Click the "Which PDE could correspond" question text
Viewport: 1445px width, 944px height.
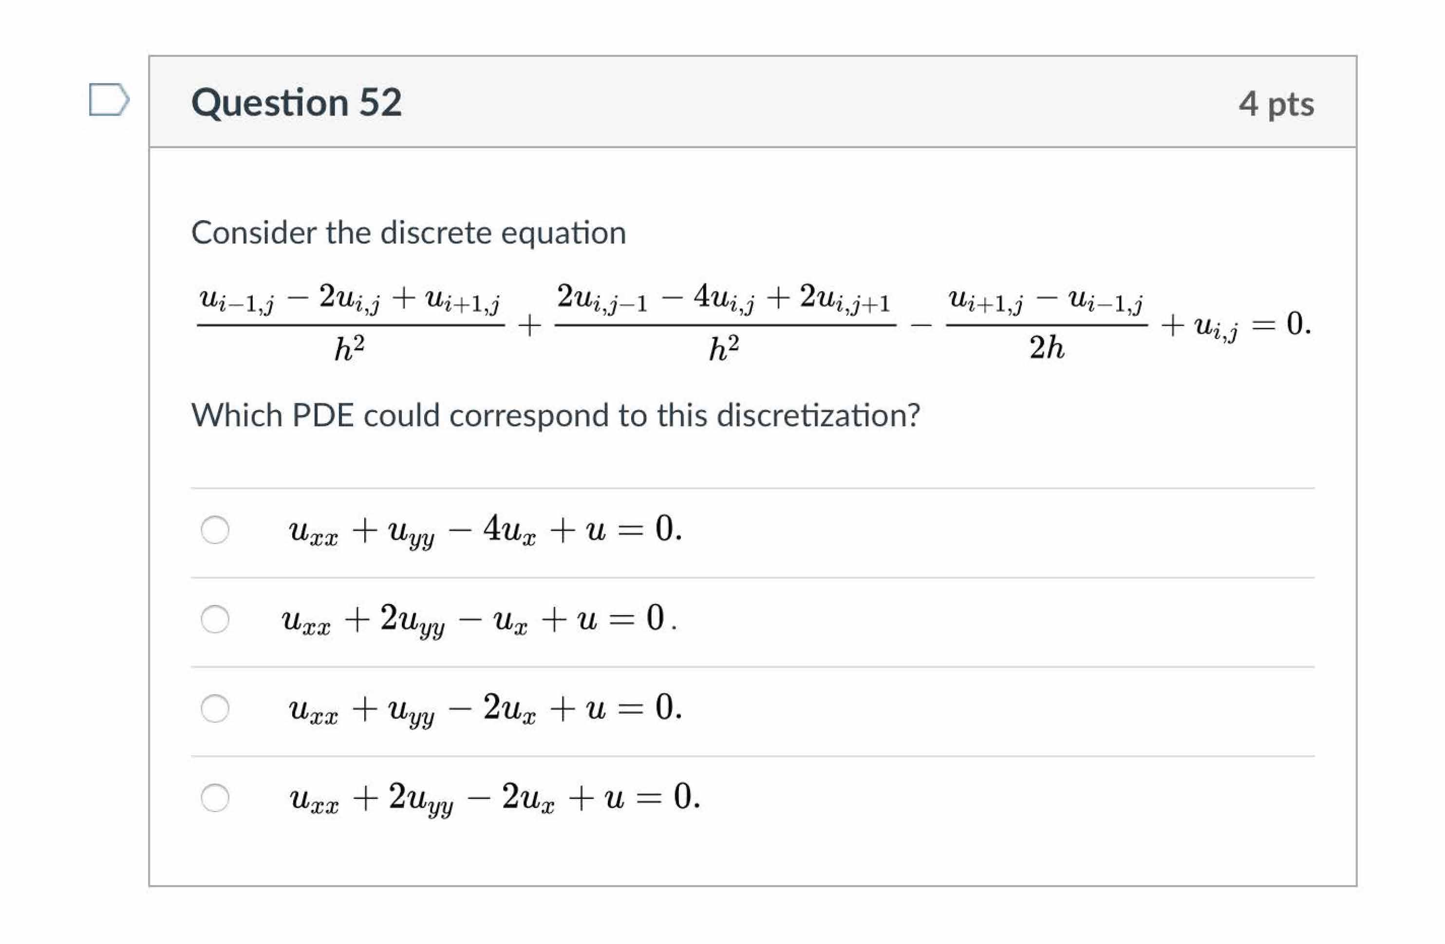pyautogui.click(x=555, y=416)
